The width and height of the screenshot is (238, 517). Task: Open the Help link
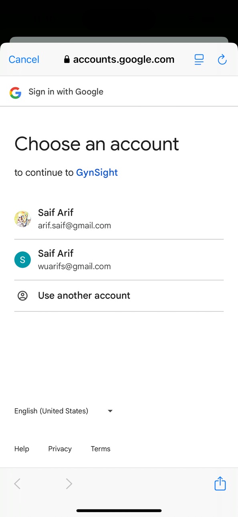[22, 449]
